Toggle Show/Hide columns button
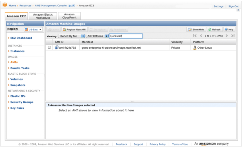Screen dimensions: 242x147 pyautogui.click(x=196, y=29)
